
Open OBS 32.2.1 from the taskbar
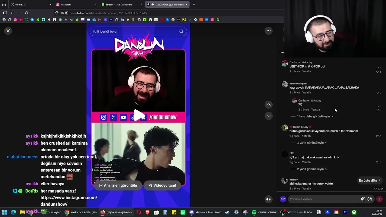296,212
